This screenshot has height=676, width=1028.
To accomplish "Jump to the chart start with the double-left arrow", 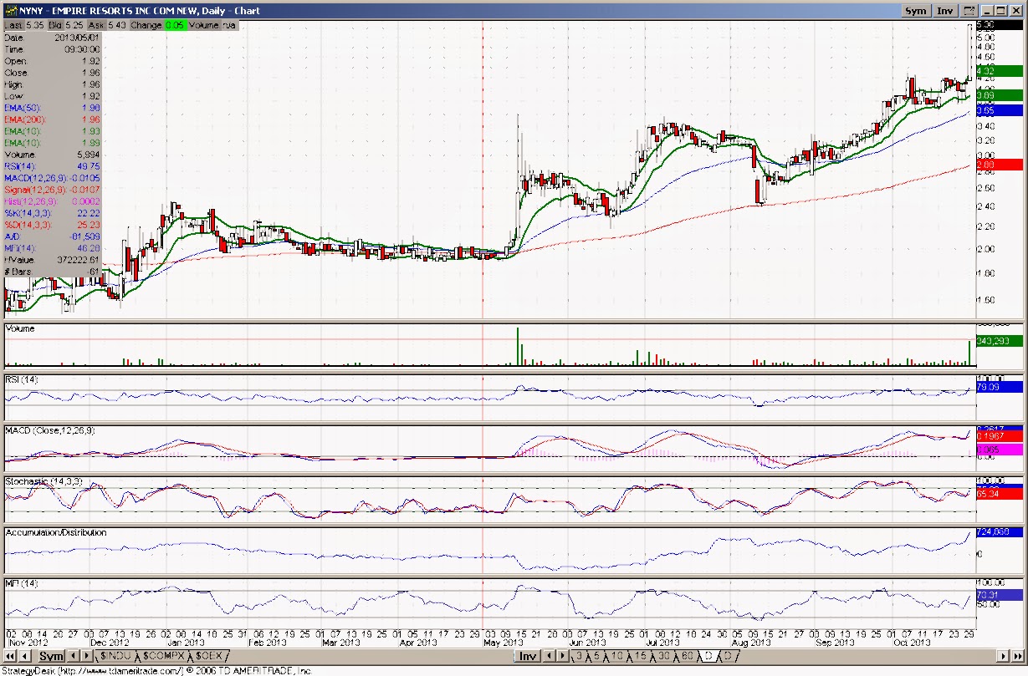I will (x=12, y=656).
